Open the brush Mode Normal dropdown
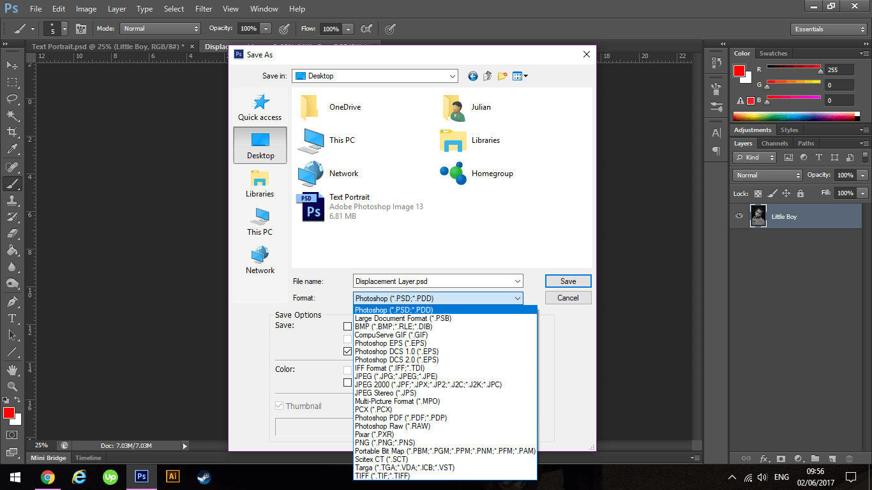 pyautogui.click(x=160, y=29)
